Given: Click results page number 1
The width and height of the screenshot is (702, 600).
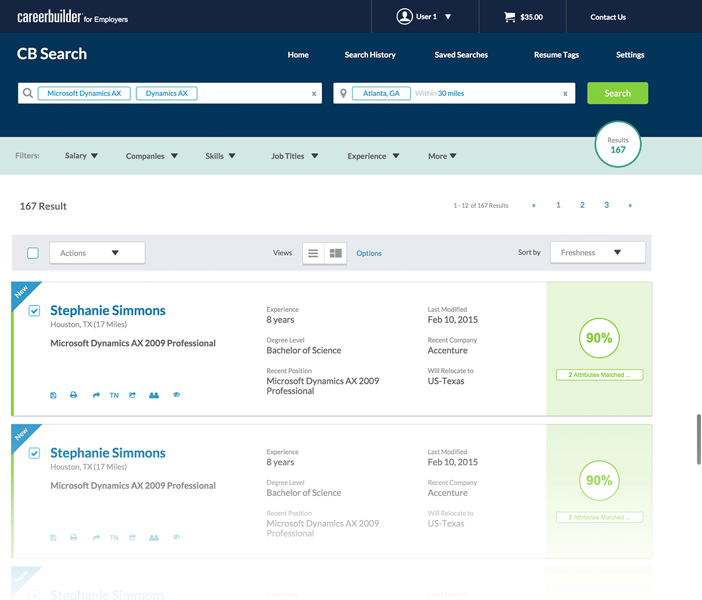Looking at the screenshot, I should (558, 205).
